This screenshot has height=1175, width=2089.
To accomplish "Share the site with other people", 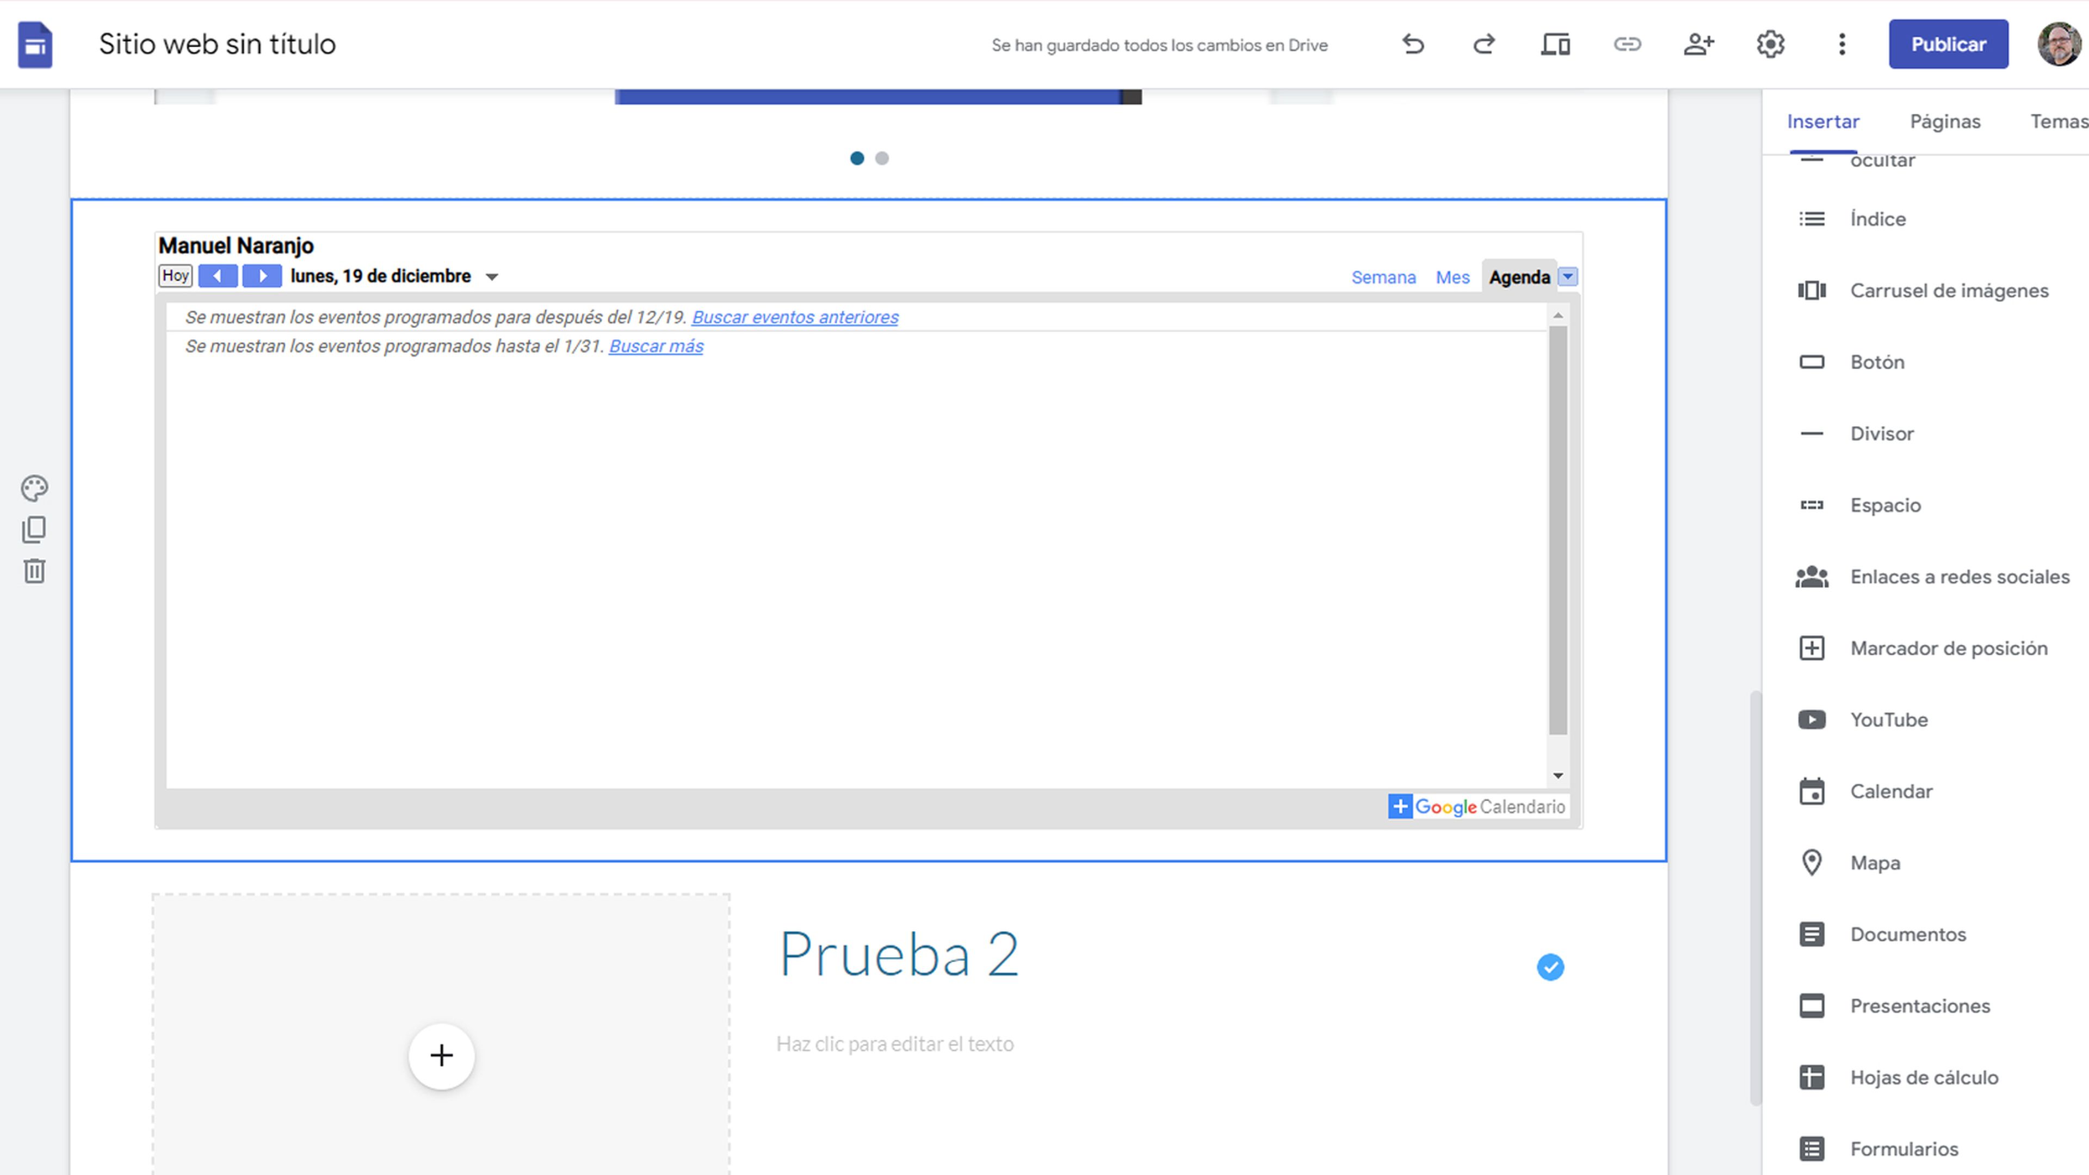I will point(1698,44).
